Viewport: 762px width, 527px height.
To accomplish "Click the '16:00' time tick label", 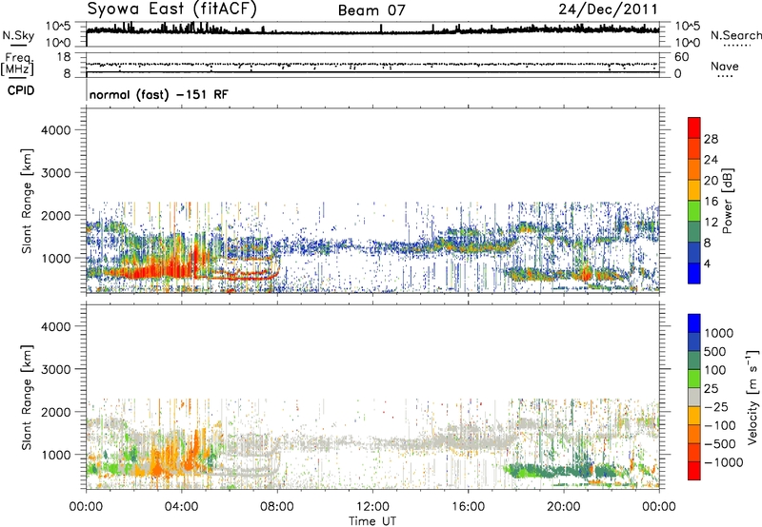I will click(468, 507).
